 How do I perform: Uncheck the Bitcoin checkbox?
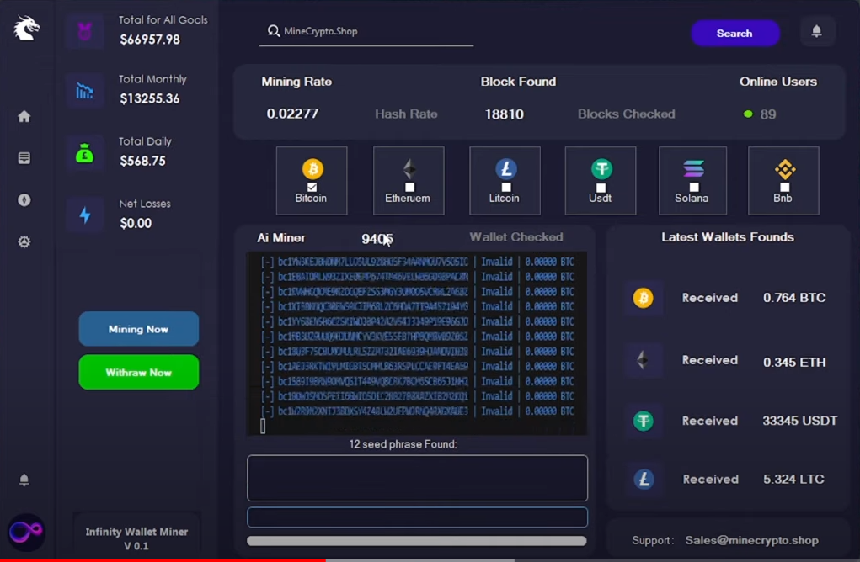pos(312,187)
